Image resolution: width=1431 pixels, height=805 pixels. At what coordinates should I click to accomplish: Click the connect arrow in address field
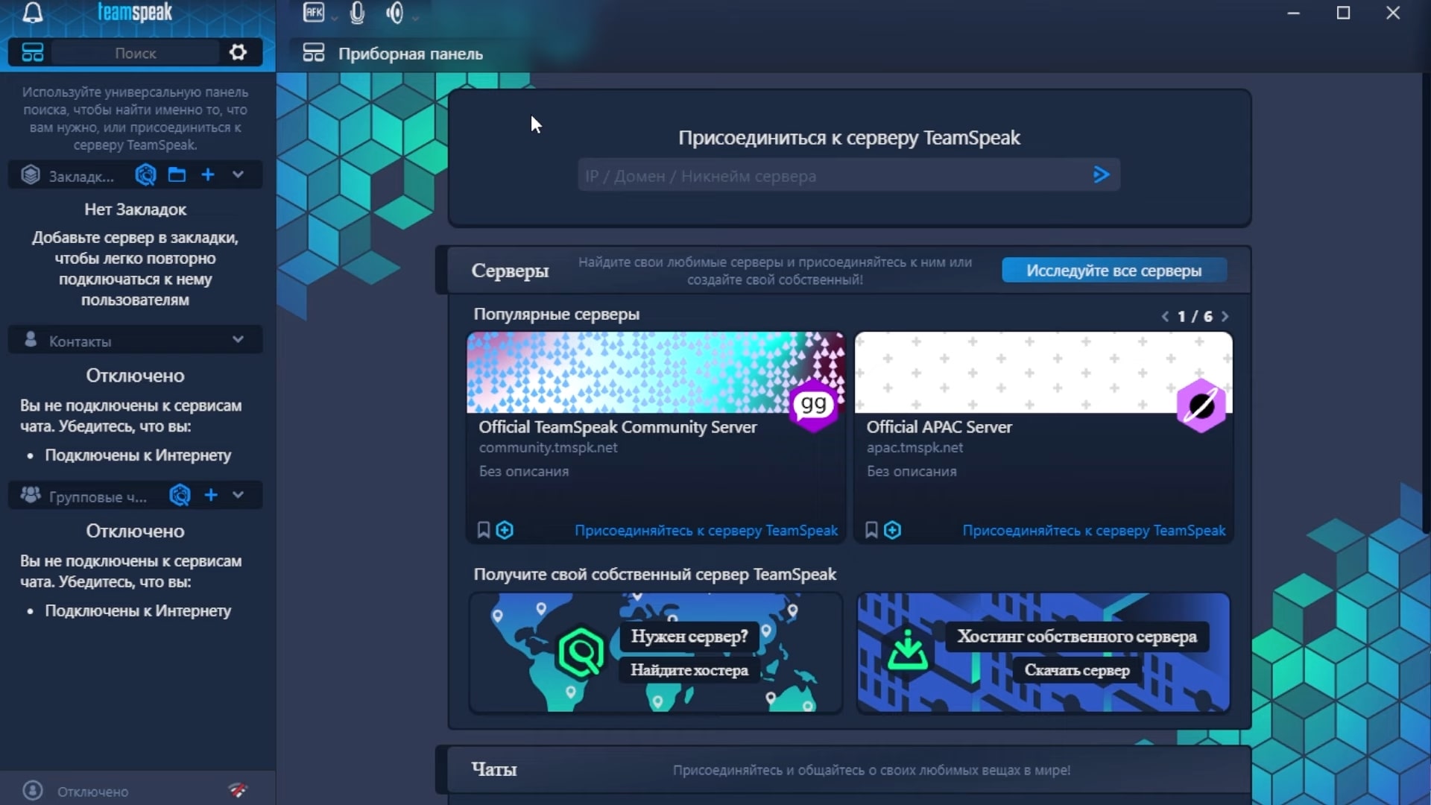pos(1101,175)
